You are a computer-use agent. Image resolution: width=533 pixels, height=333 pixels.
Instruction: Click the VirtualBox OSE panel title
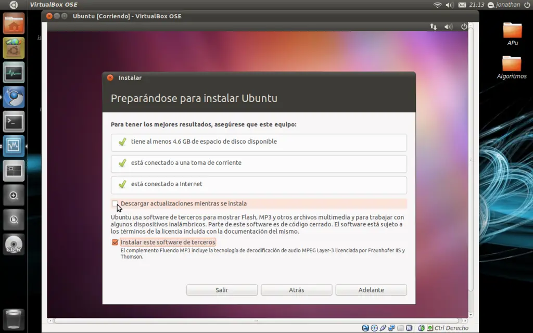pos(54,5)
